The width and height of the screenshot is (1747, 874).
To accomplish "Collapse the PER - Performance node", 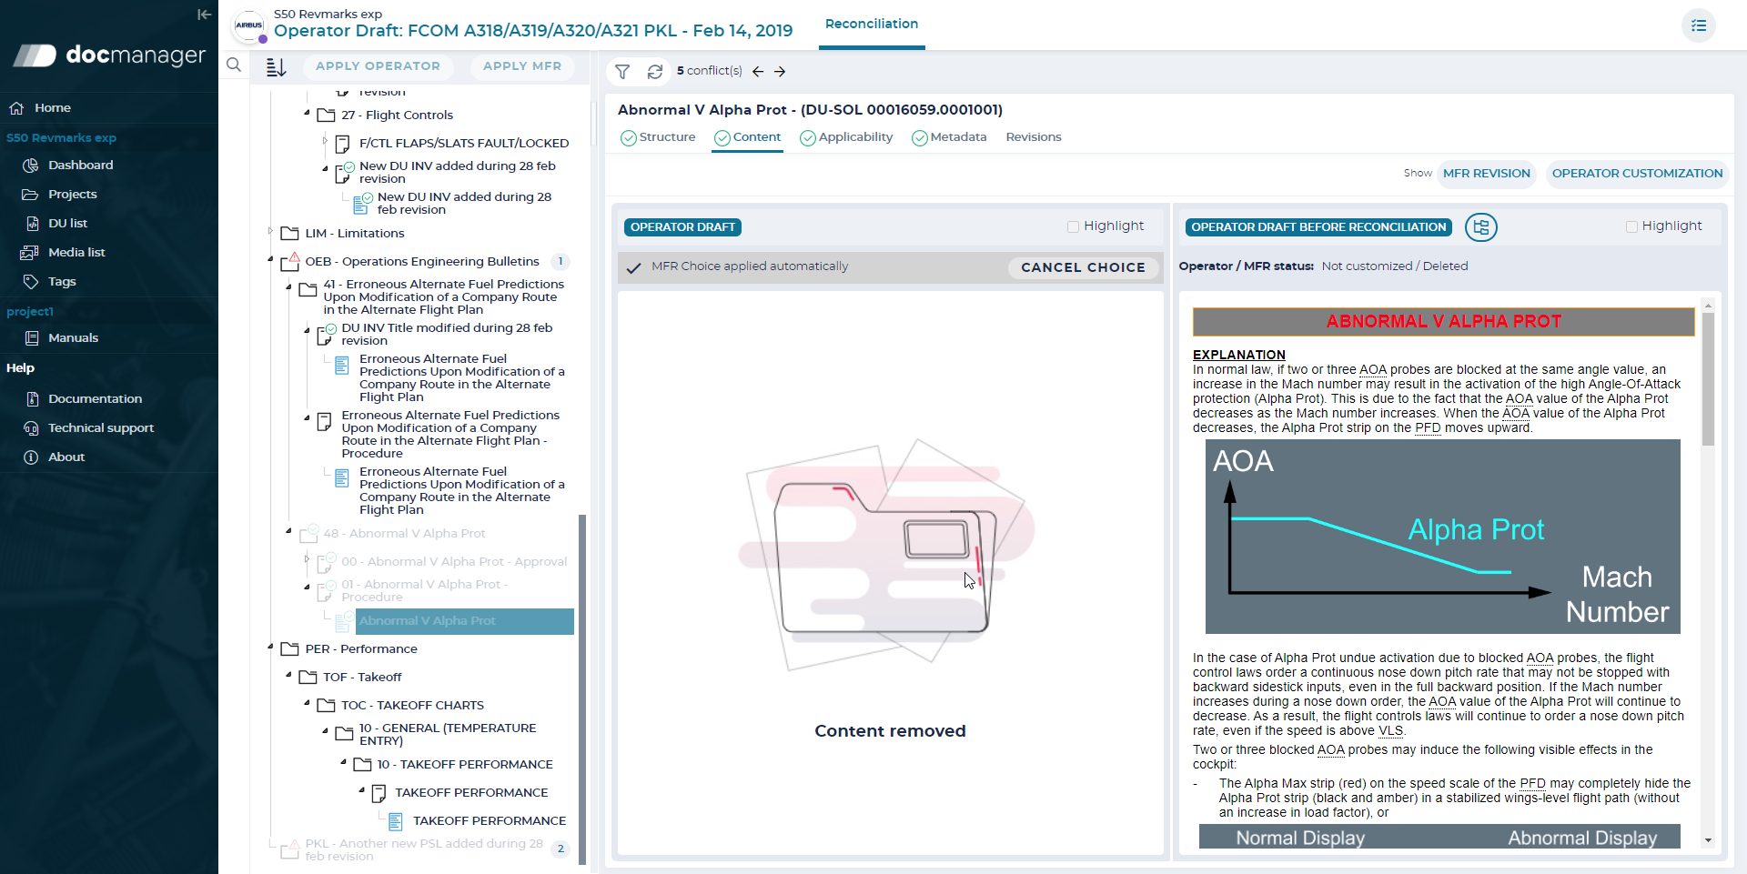I will coord(270,648).
